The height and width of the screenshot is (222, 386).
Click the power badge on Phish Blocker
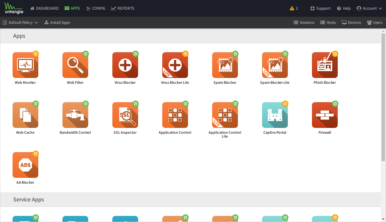pos(335,54)
